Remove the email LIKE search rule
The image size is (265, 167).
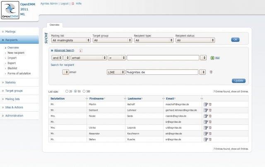tap(211, 72)
